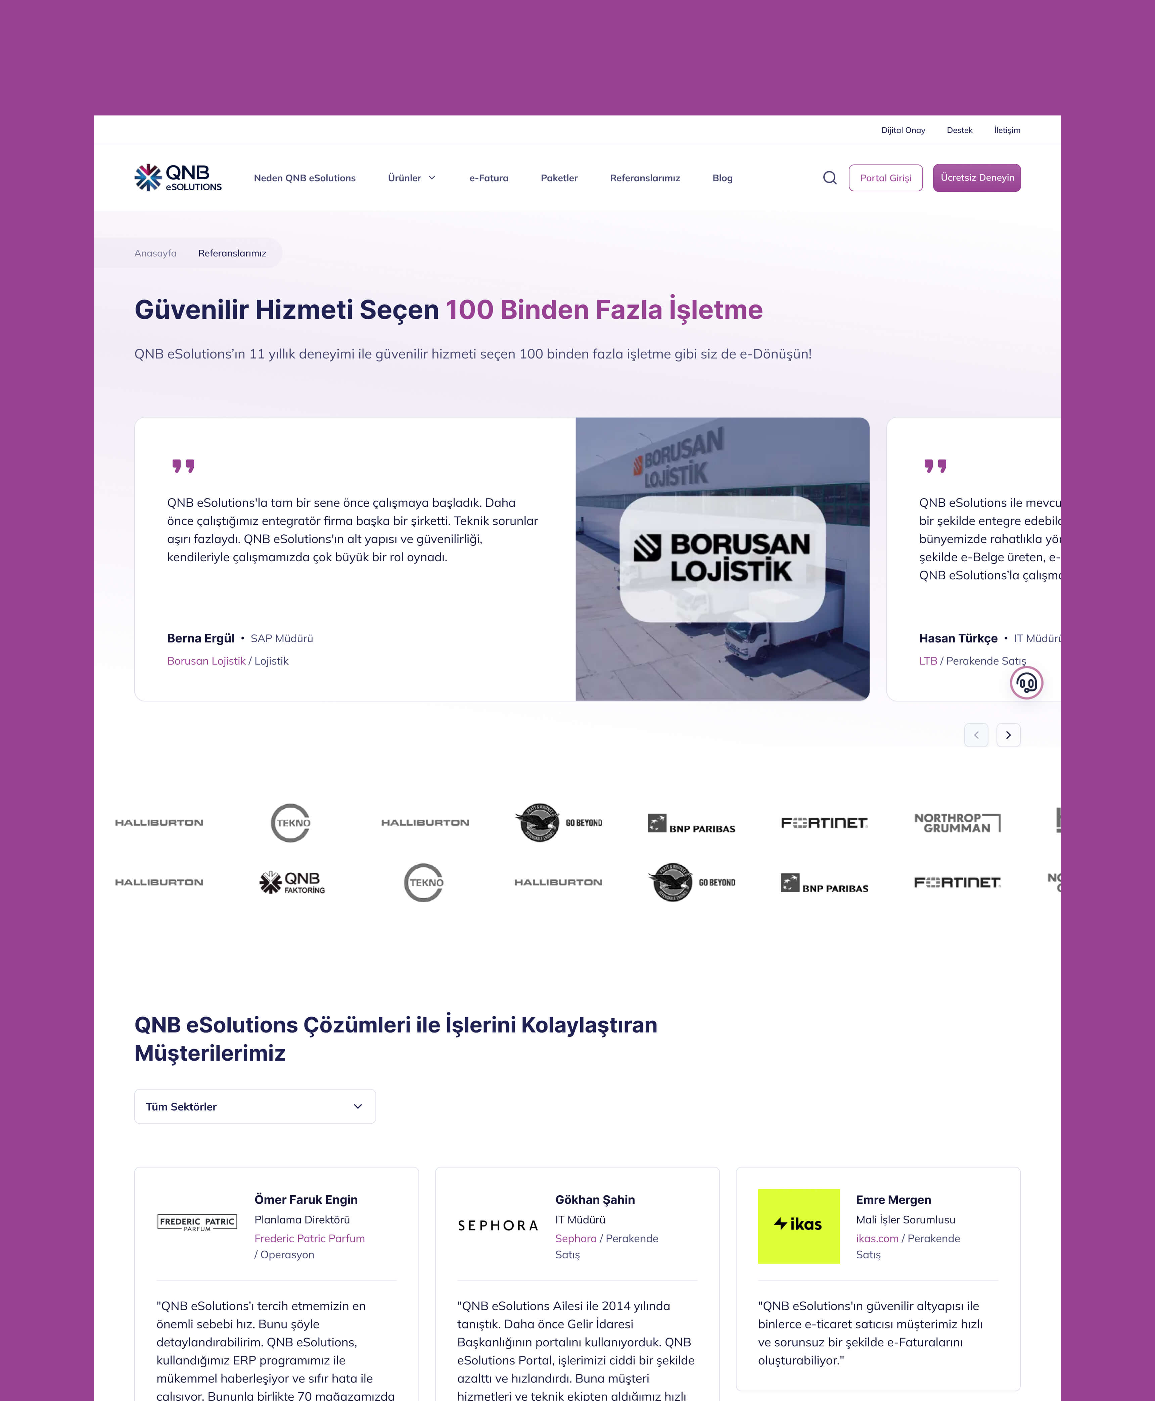The width and height of the screenshot is (1155, 1401).
Task: Expand the Ürünler menu dropdown
Action: (412, 178)
